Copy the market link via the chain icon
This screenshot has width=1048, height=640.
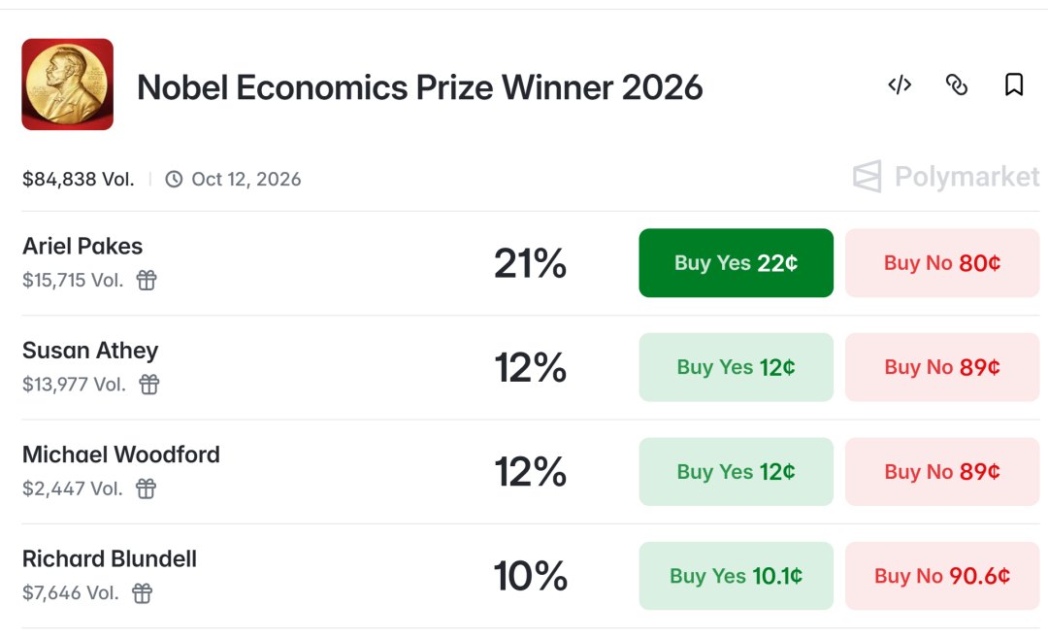click(x=957, y=84)
